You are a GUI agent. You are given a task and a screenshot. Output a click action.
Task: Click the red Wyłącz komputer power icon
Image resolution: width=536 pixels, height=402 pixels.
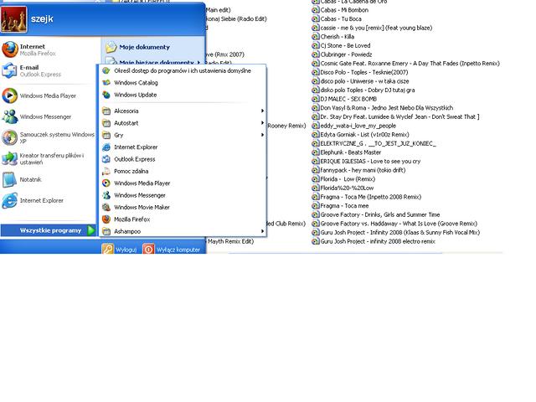coord(148,249)
